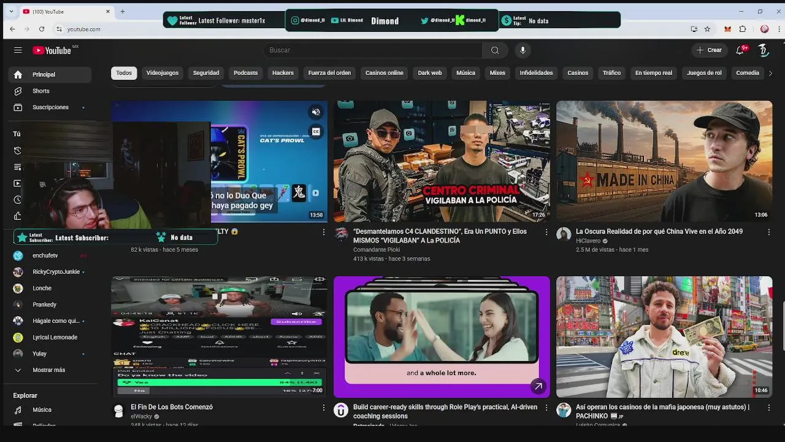
Task: Close the YouTube browser tab
Action: coord(108,11)
